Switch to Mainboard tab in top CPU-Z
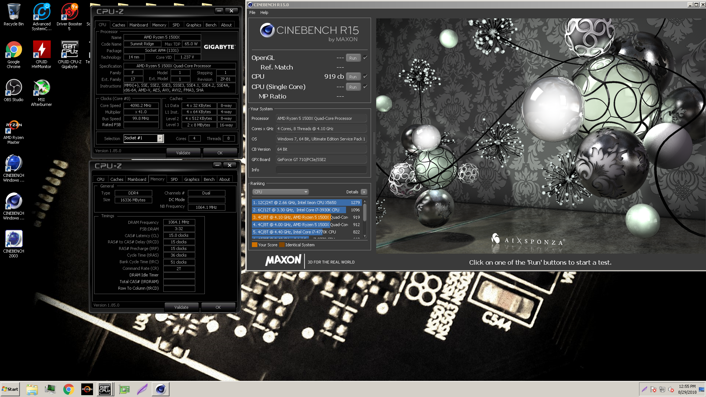Screen dimensions: 706x397 click(x=139, y=25)
